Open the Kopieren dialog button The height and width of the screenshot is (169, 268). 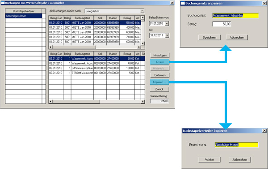159,82
